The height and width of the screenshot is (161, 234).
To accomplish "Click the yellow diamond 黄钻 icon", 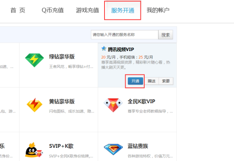I will 34,105.
